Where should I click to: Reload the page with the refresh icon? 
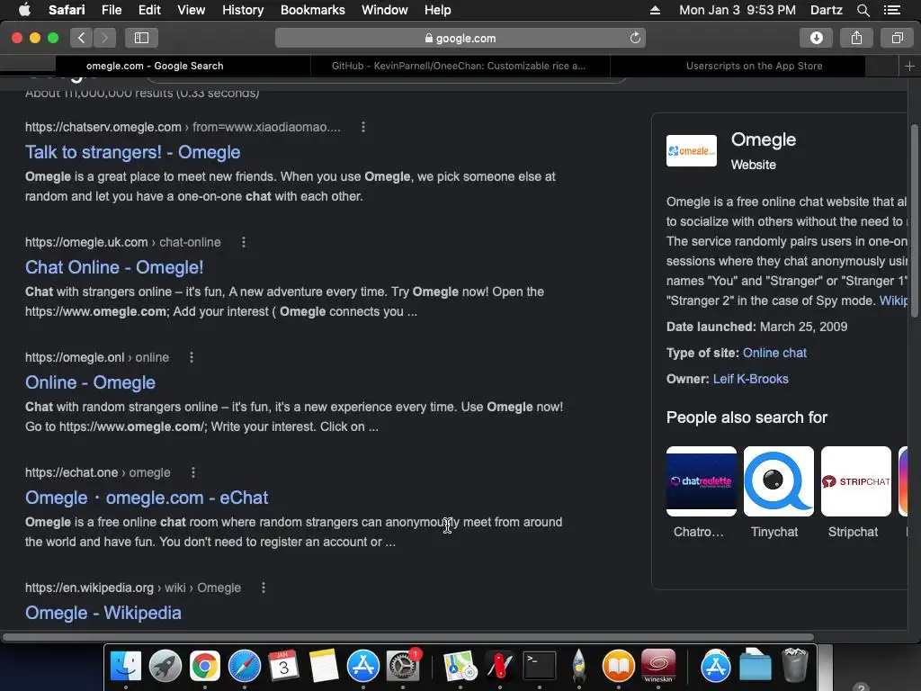pos(635,38)
